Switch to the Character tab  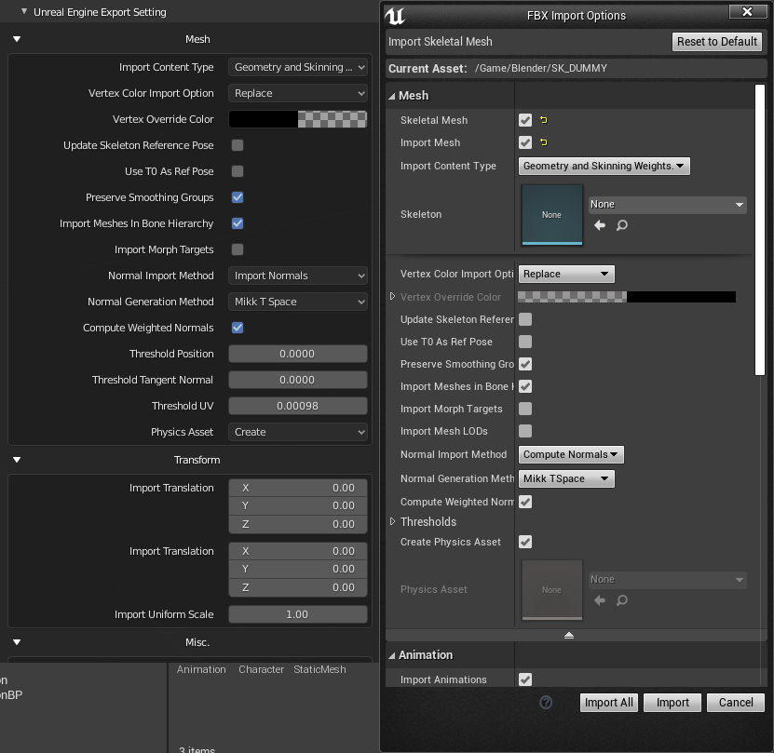pos(261,668)
